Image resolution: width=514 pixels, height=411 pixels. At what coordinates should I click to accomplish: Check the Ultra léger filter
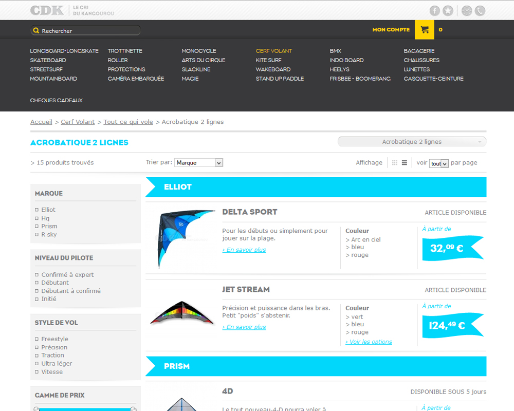[x=36, y=363]
